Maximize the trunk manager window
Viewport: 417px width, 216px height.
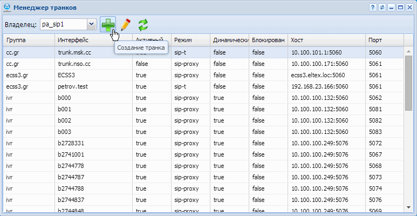[400, 7]
